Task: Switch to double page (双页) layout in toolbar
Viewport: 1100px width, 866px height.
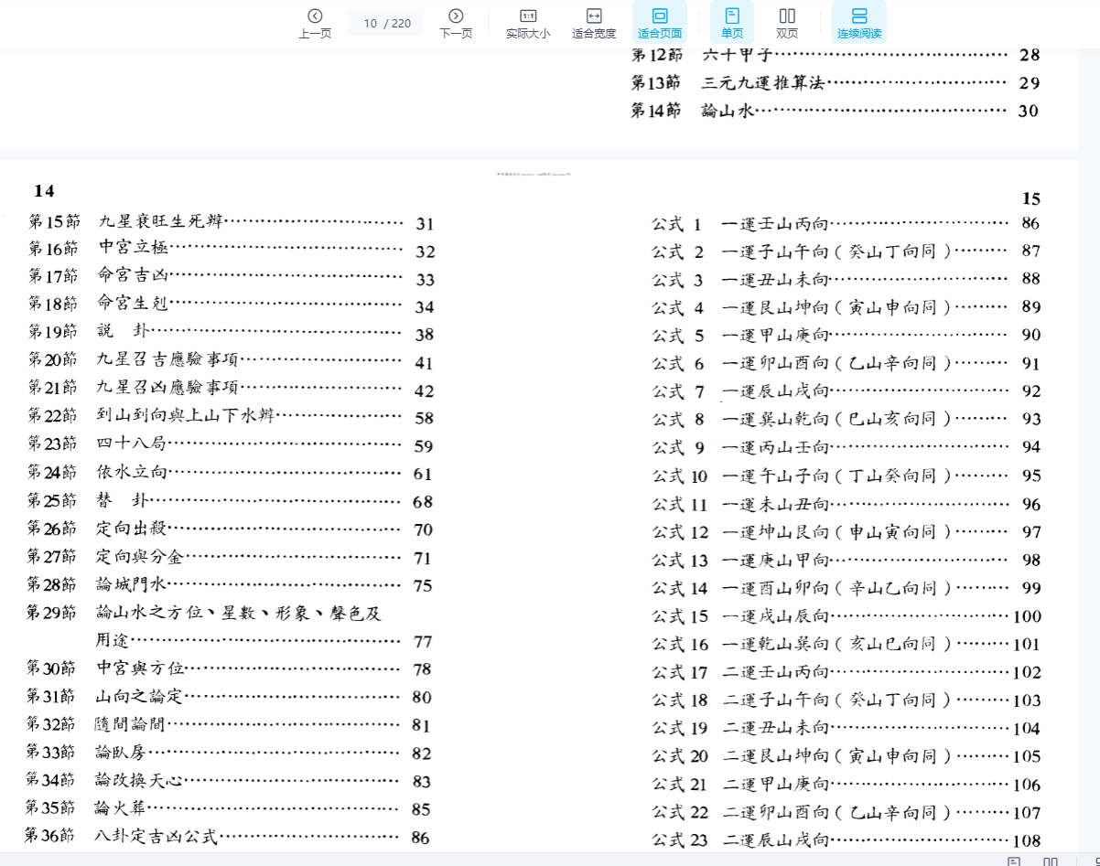Action: pos(787,23)
